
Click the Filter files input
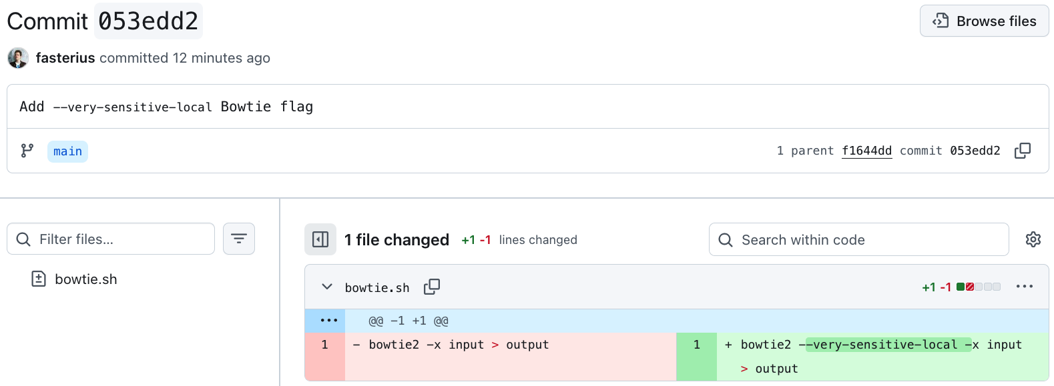(x=120, y=239)
